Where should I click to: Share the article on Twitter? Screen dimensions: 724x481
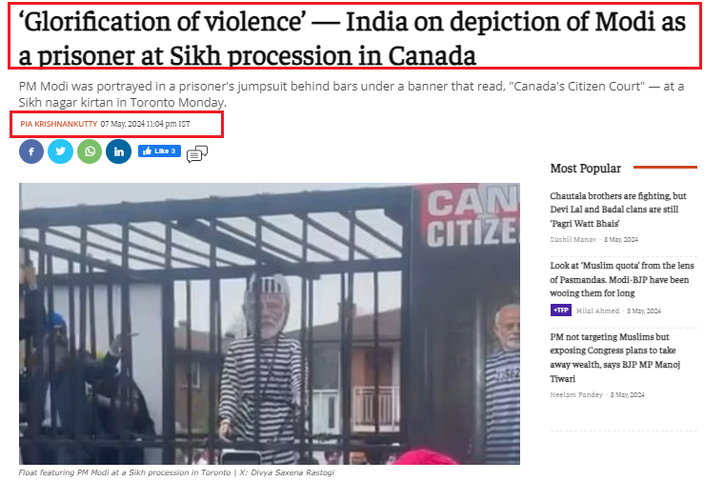[x=60, y=151]
